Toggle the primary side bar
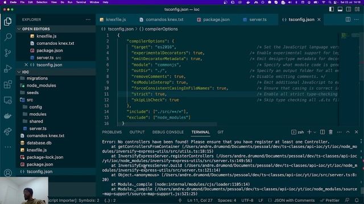Screen dimensions: 364x204 [x=332, y=9]
